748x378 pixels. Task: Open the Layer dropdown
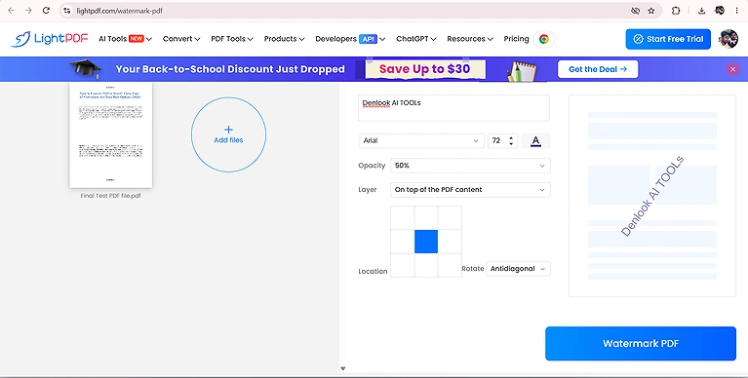[470, 190]
